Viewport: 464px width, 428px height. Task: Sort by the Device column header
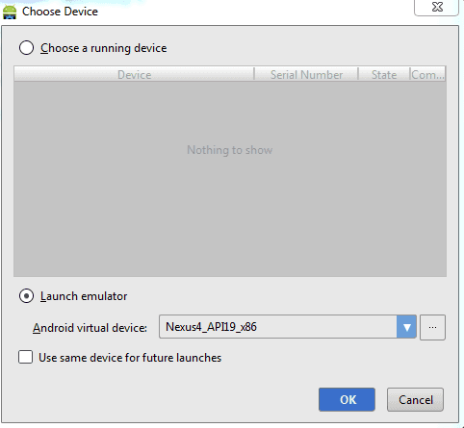134,74
